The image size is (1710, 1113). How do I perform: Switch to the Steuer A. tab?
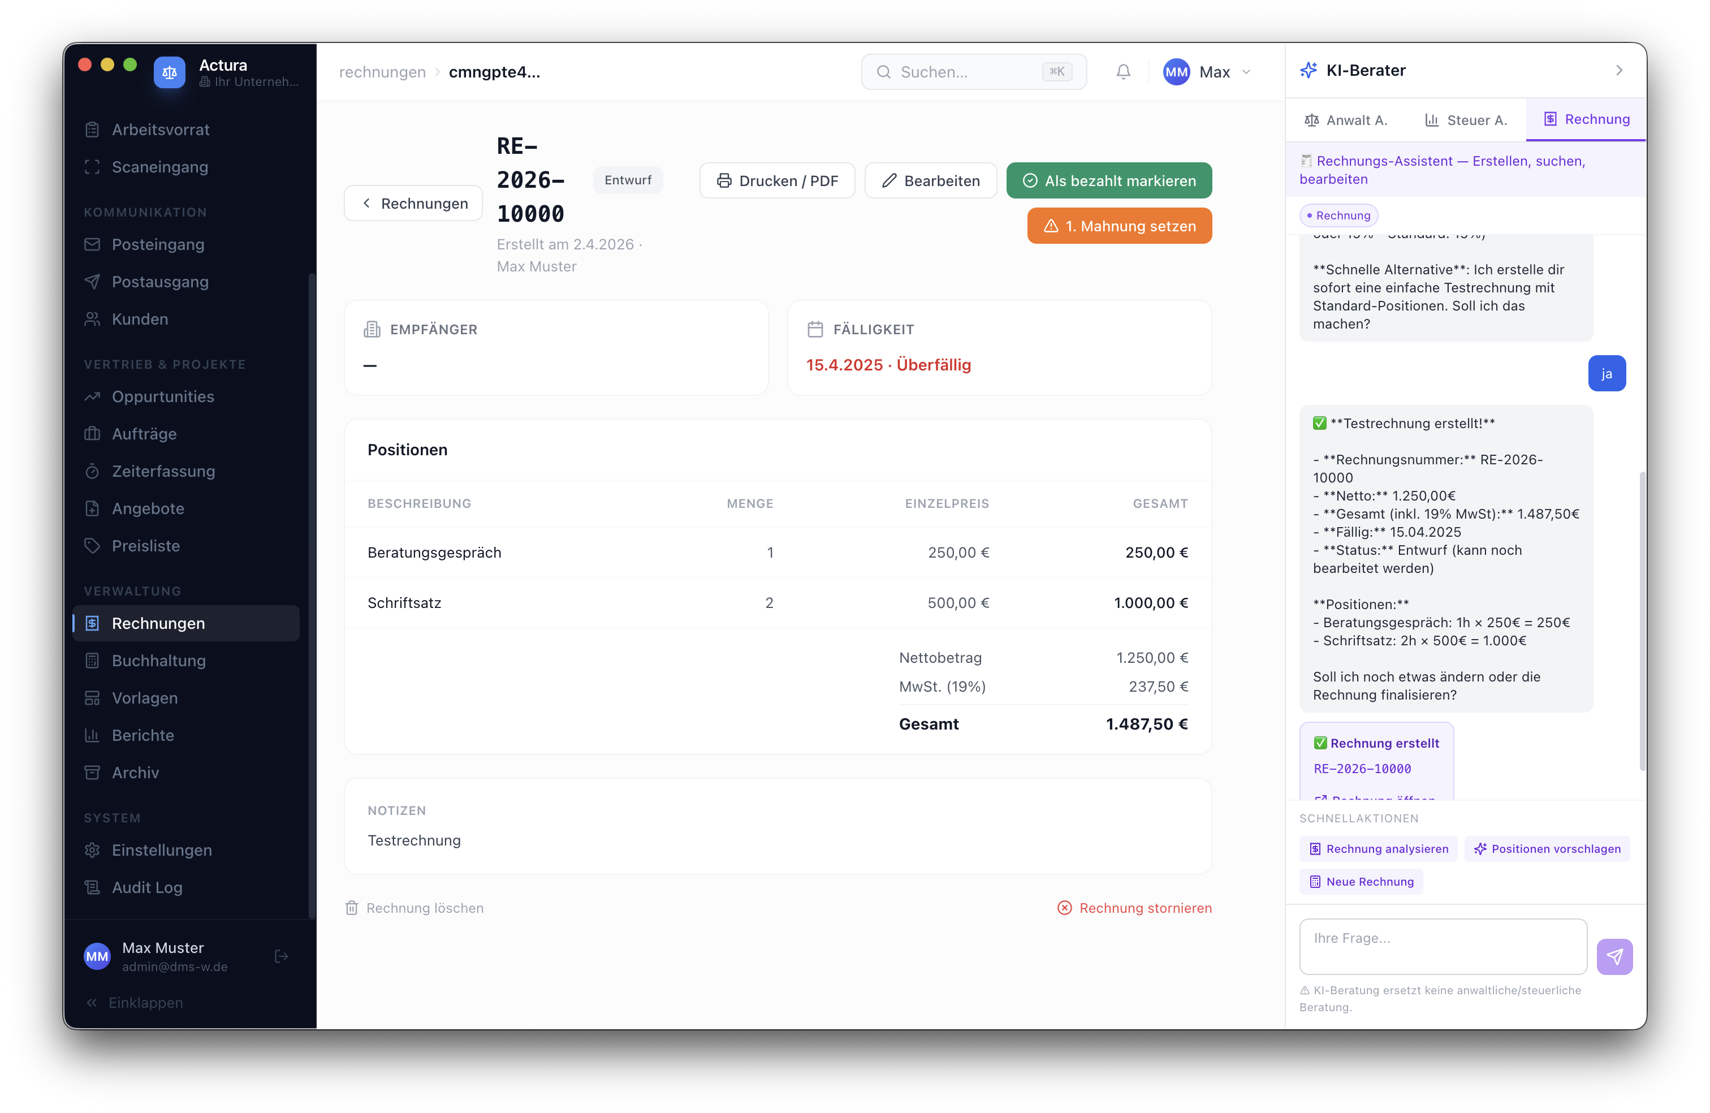coord(1466,120)
